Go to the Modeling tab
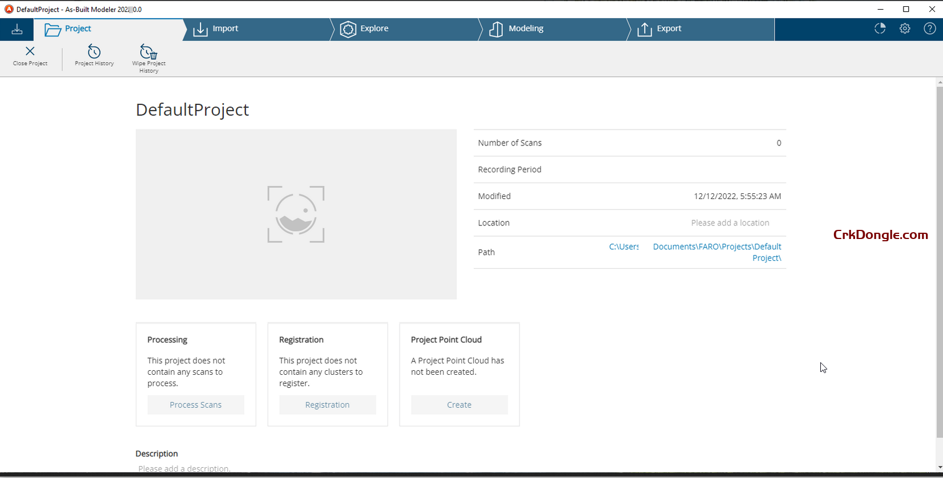The height and width of the screenshot is (478, 943). click(x=525, y=29)
